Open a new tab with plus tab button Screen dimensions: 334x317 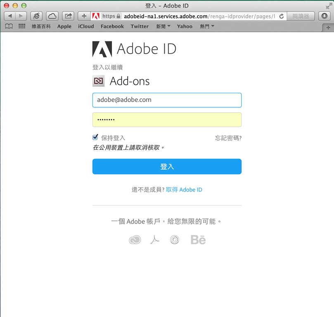(x=328, y=28)
